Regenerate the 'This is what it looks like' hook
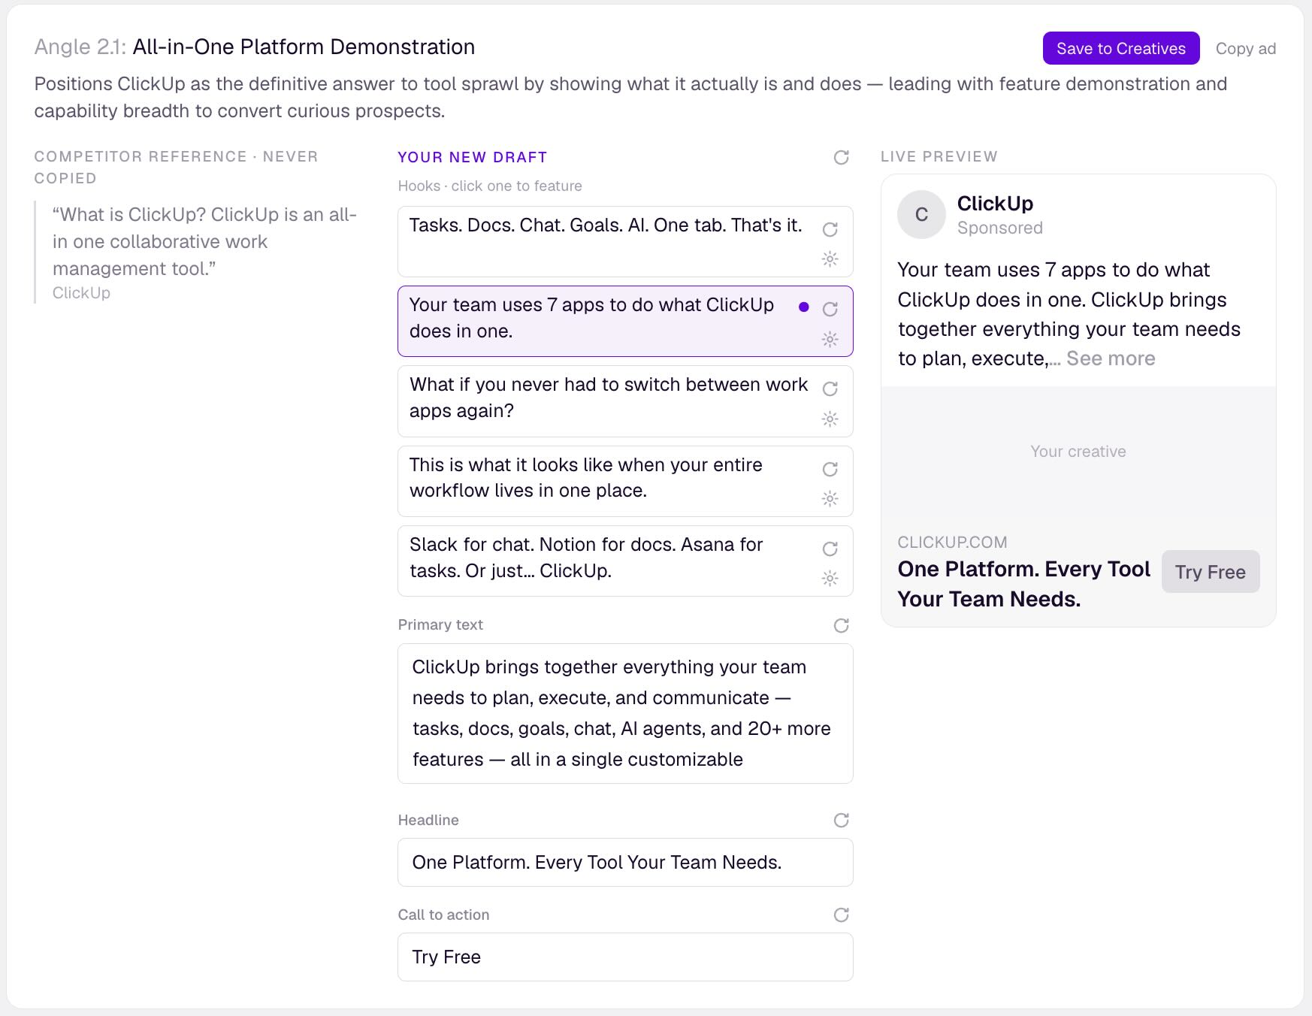 [x=830, y=469]
